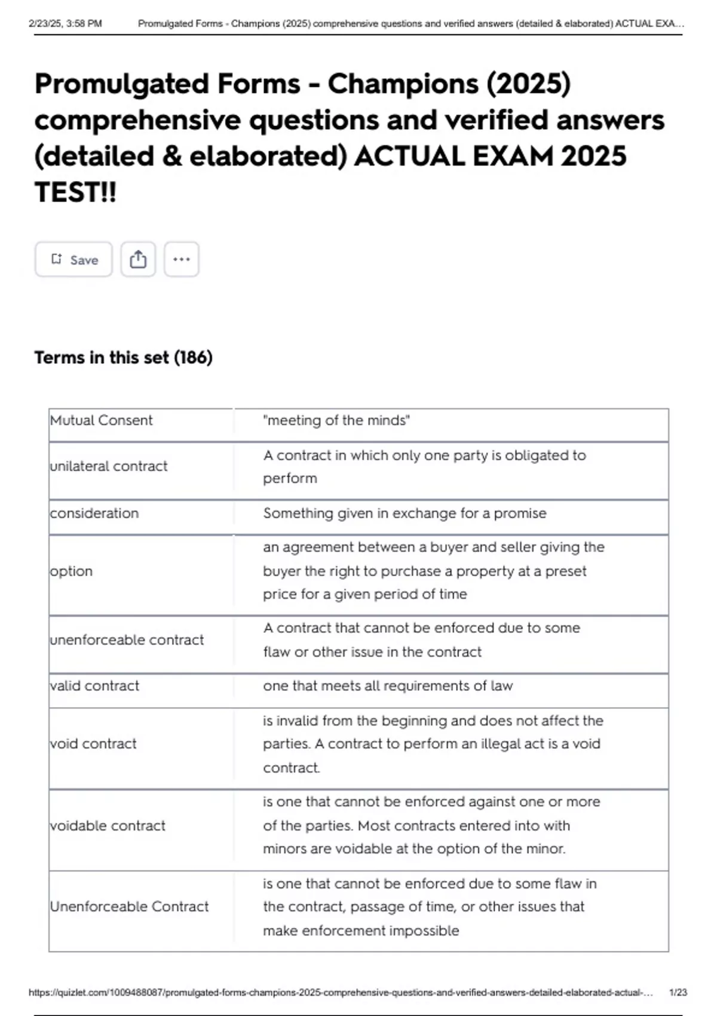Click the 'Terms in this set (186)' heading
The width and height of the screenshot is (717, 1016).
click(123, 357)
